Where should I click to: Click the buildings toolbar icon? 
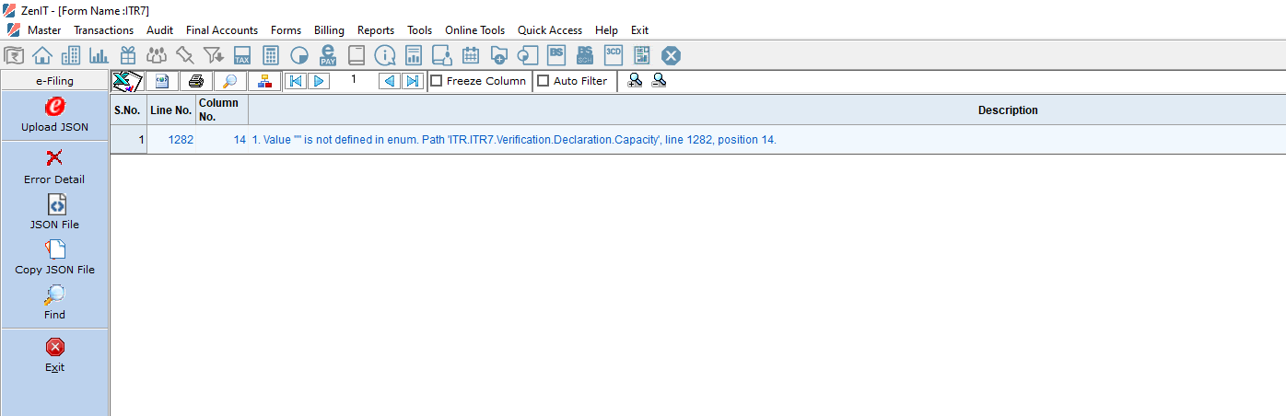click(x=71, y=56)
